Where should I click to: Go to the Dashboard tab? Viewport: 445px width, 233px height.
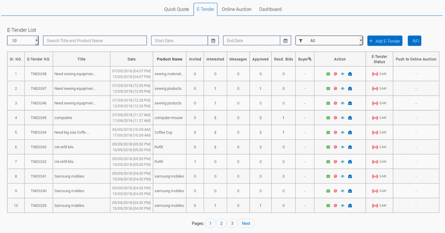pyautogui.click(x=270, y=9)
